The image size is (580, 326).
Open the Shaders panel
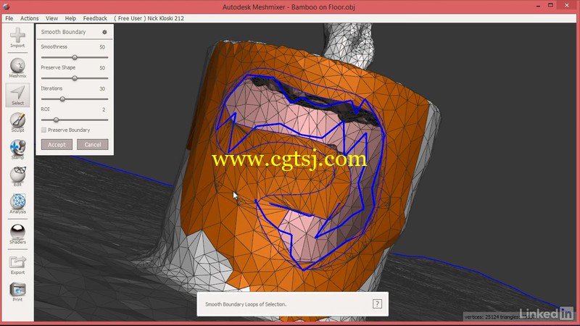(17, 234)
